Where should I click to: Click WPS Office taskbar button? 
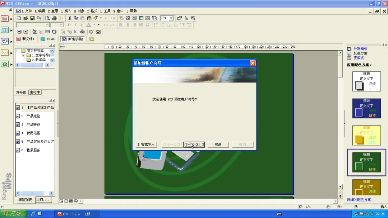77,214
